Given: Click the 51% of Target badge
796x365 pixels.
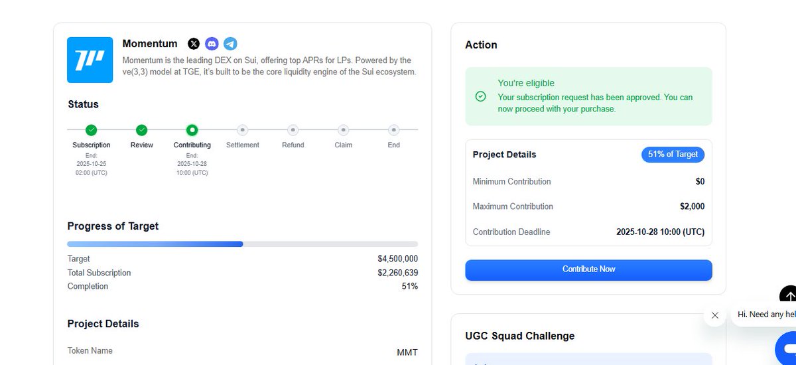Looking at the screenshot, I should [x=673, y=154].
